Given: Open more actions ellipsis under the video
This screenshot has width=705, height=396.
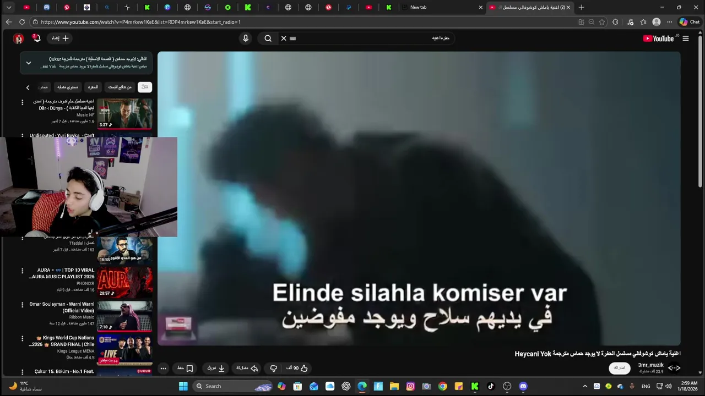Looking at the screenshot, I should (x=163, y=368).
